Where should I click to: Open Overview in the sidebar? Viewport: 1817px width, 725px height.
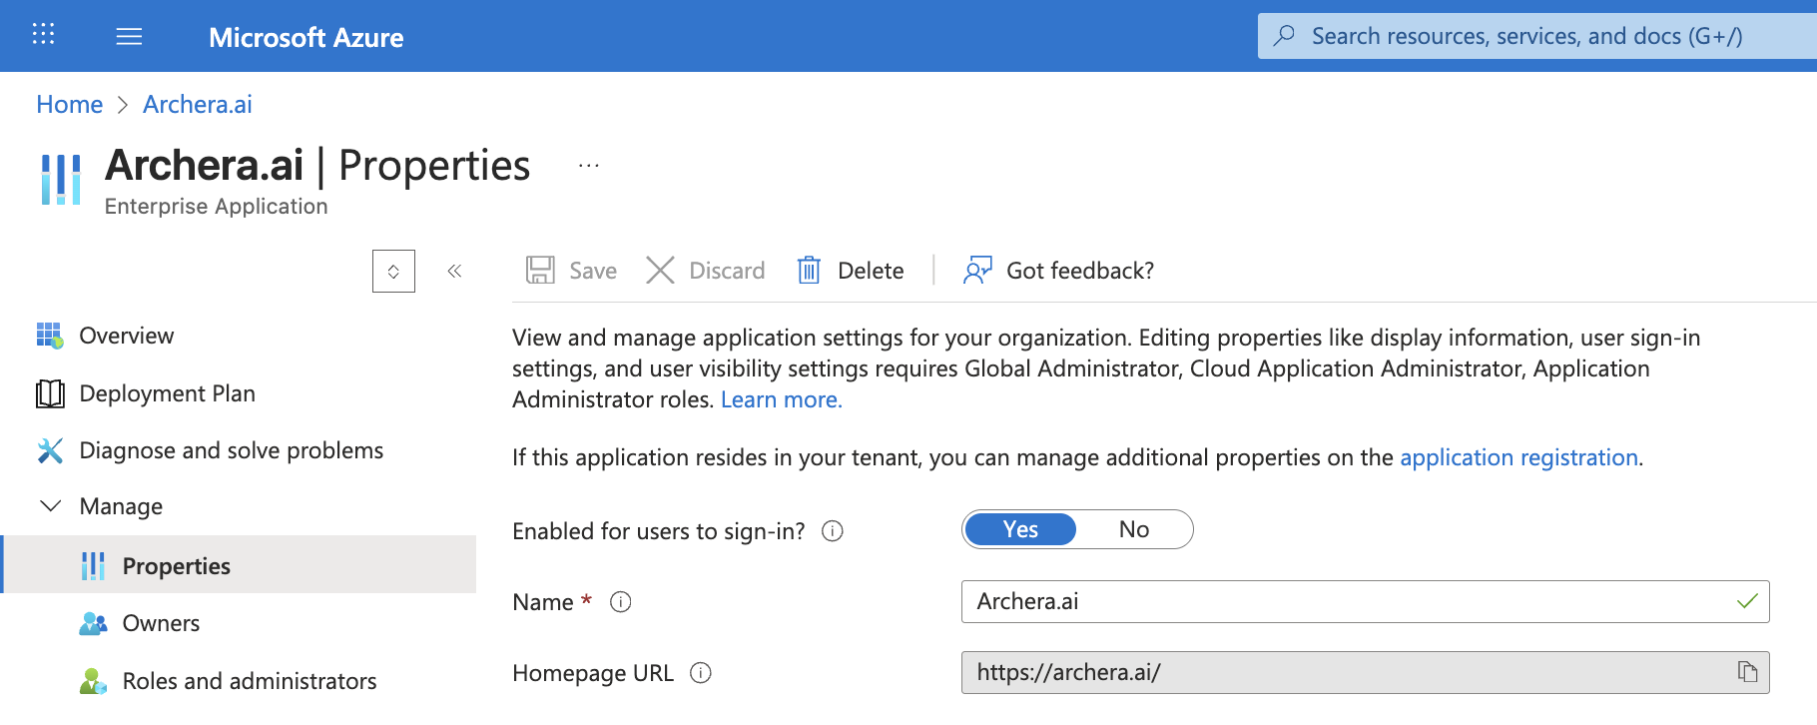click(x=126, y=336)
